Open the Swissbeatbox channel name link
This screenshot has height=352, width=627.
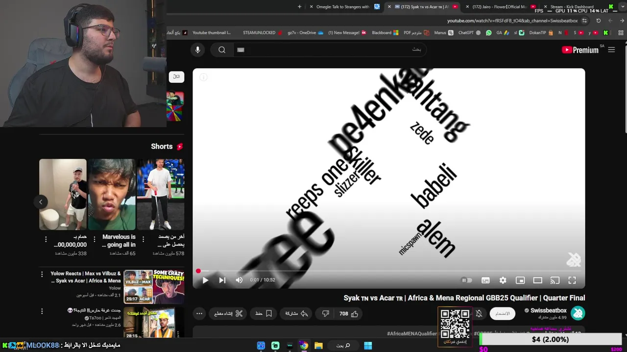click(x=548, y=310)
